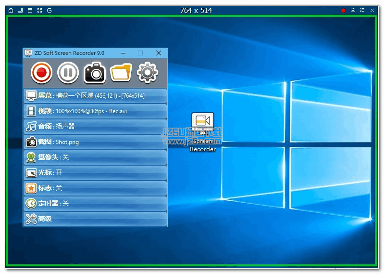Screen dimensions: 384x274
Task: Start recording with the red record button
Action: click(41, 73)
